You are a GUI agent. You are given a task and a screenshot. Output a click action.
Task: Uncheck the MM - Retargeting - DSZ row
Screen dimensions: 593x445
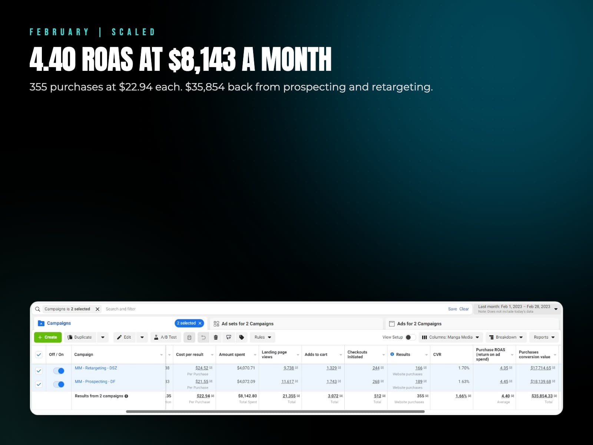point(39,371)
